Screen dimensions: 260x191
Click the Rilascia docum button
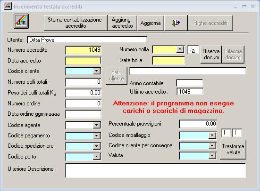click(233, 55)
